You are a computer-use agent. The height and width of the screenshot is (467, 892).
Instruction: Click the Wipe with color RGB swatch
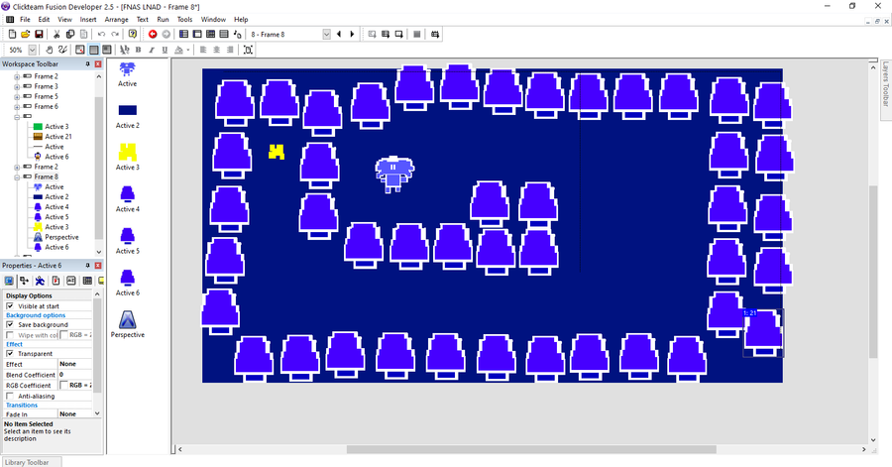(x=63, y=335)
